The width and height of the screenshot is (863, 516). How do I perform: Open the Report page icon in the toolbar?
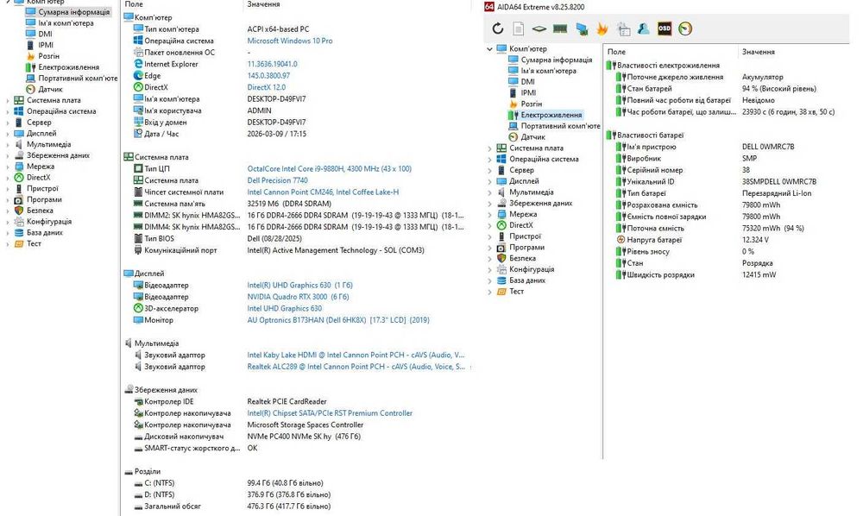tap(518, 28)
